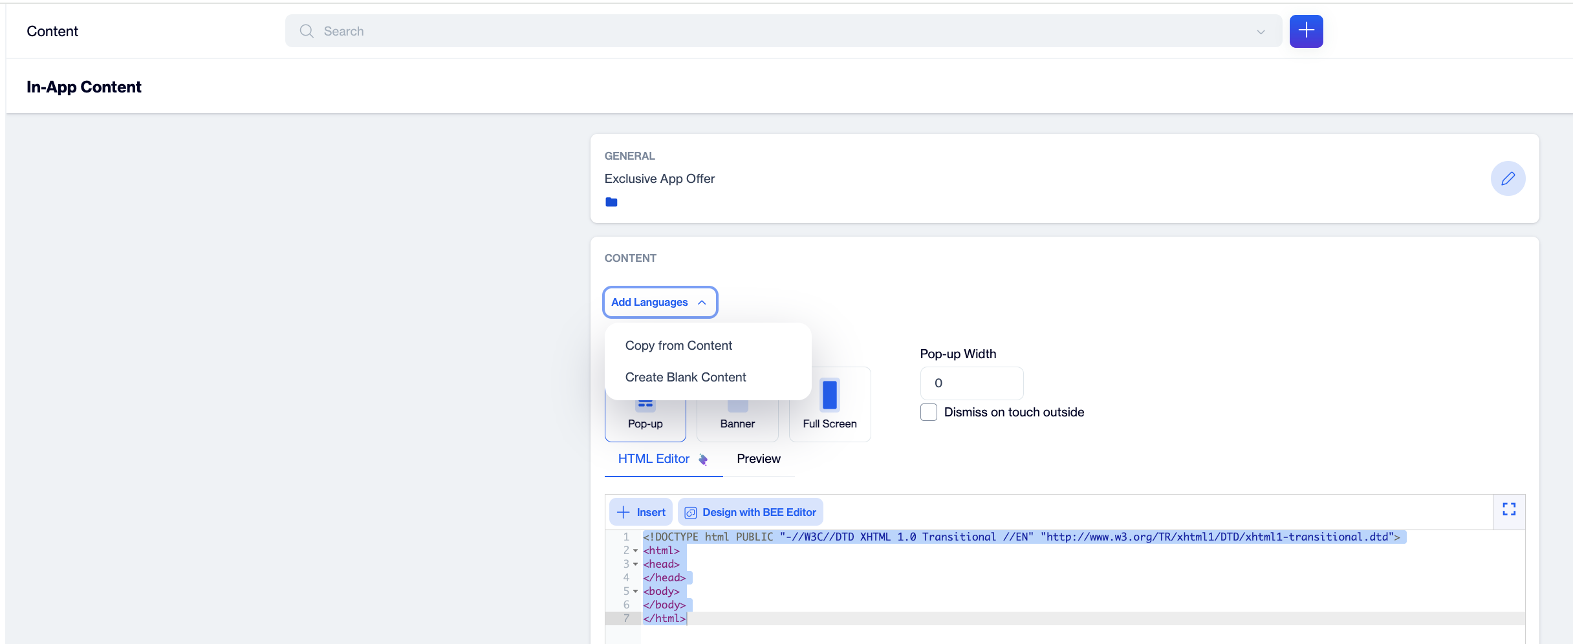Click the Pop-up Width input field

click(x=971, y=383)
